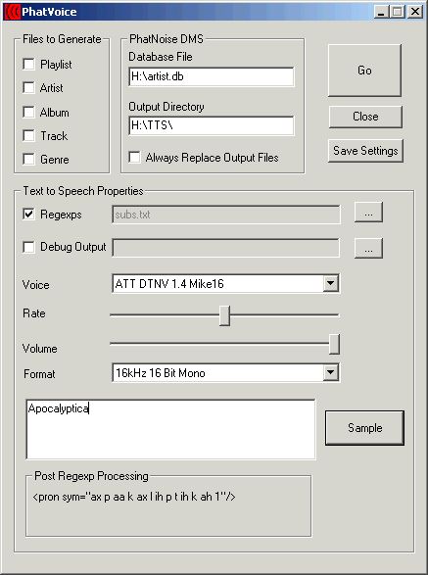The height and width of the screenshot is (575, 428).
Task: Enable Always Replace Output Files
Action: tap(134, 158)
